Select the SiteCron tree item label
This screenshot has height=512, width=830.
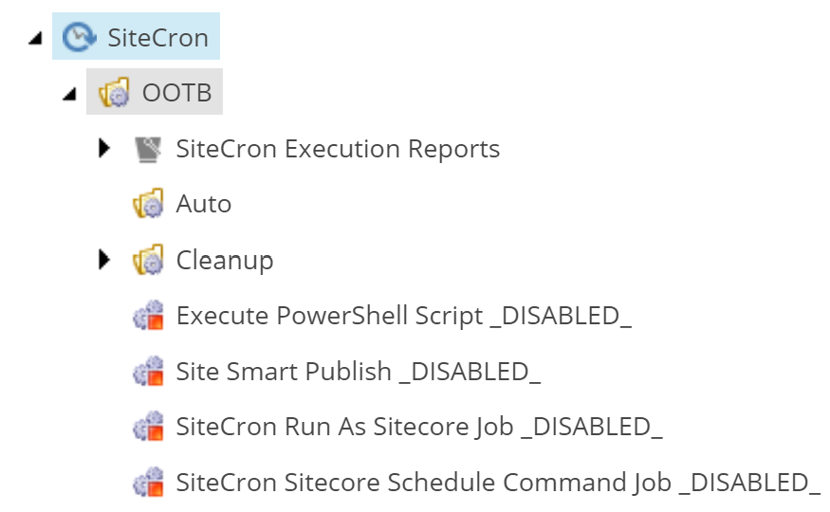[x=157, y=38]
